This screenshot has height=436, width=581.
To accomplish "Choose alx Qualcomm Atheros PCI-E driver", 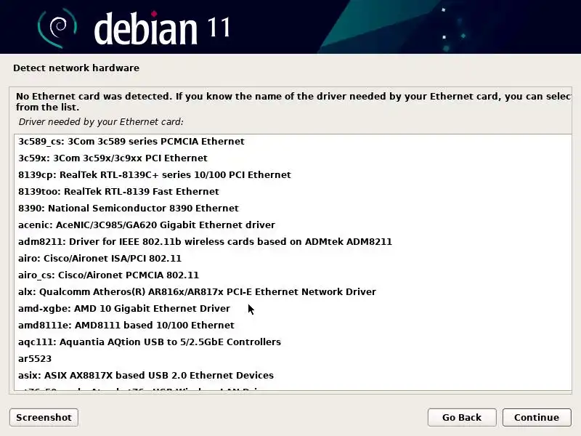I will click(293, 292).
